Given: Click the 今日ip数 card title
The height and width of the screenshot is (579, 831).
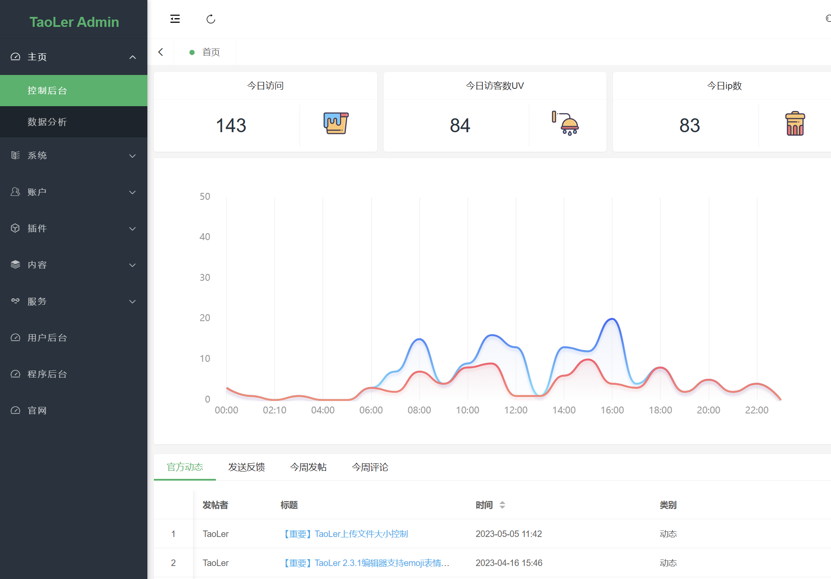Looking at the screenshot, I should (x=724, y=86).
